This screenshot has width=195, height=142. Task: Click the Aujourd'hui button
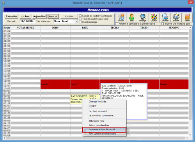(39, 16)
